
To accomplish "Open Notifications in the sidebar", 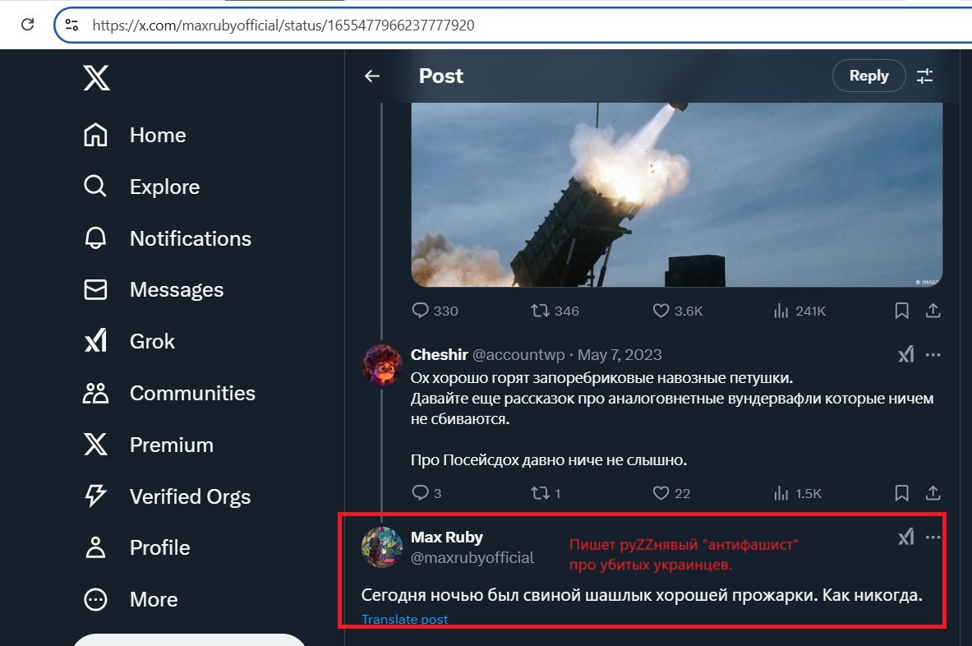I will (x=168, y=238).
